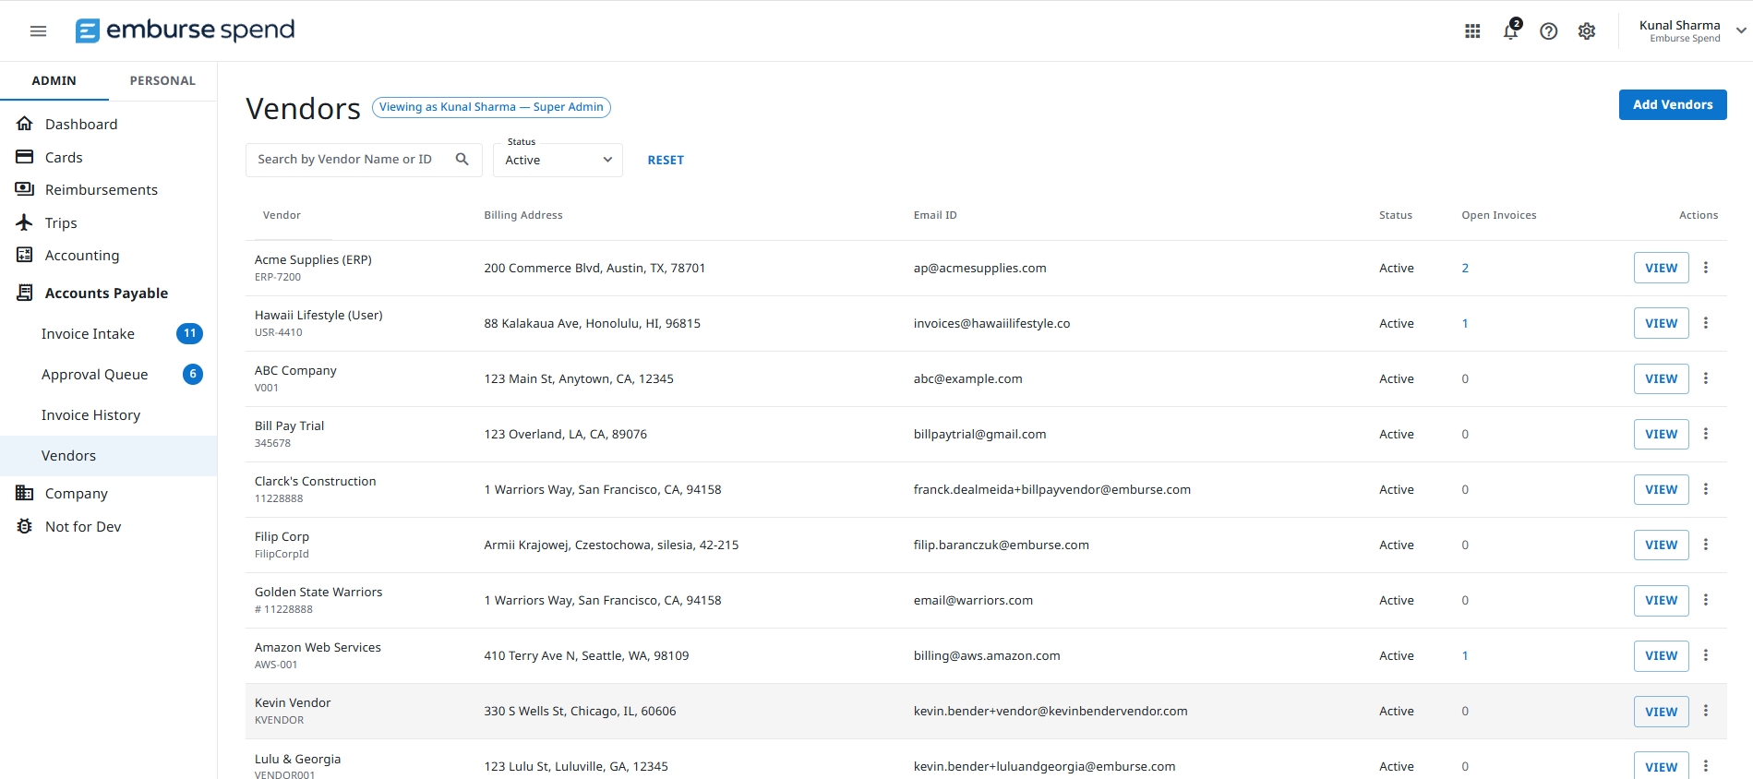Open Acme Supplies open invoices count 2

(1465, 268)
